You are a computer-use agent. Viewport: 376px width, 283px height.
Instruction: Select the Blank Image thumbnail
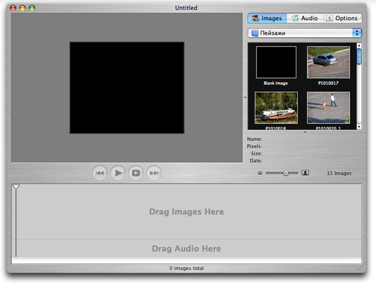[x=276, y=63]
